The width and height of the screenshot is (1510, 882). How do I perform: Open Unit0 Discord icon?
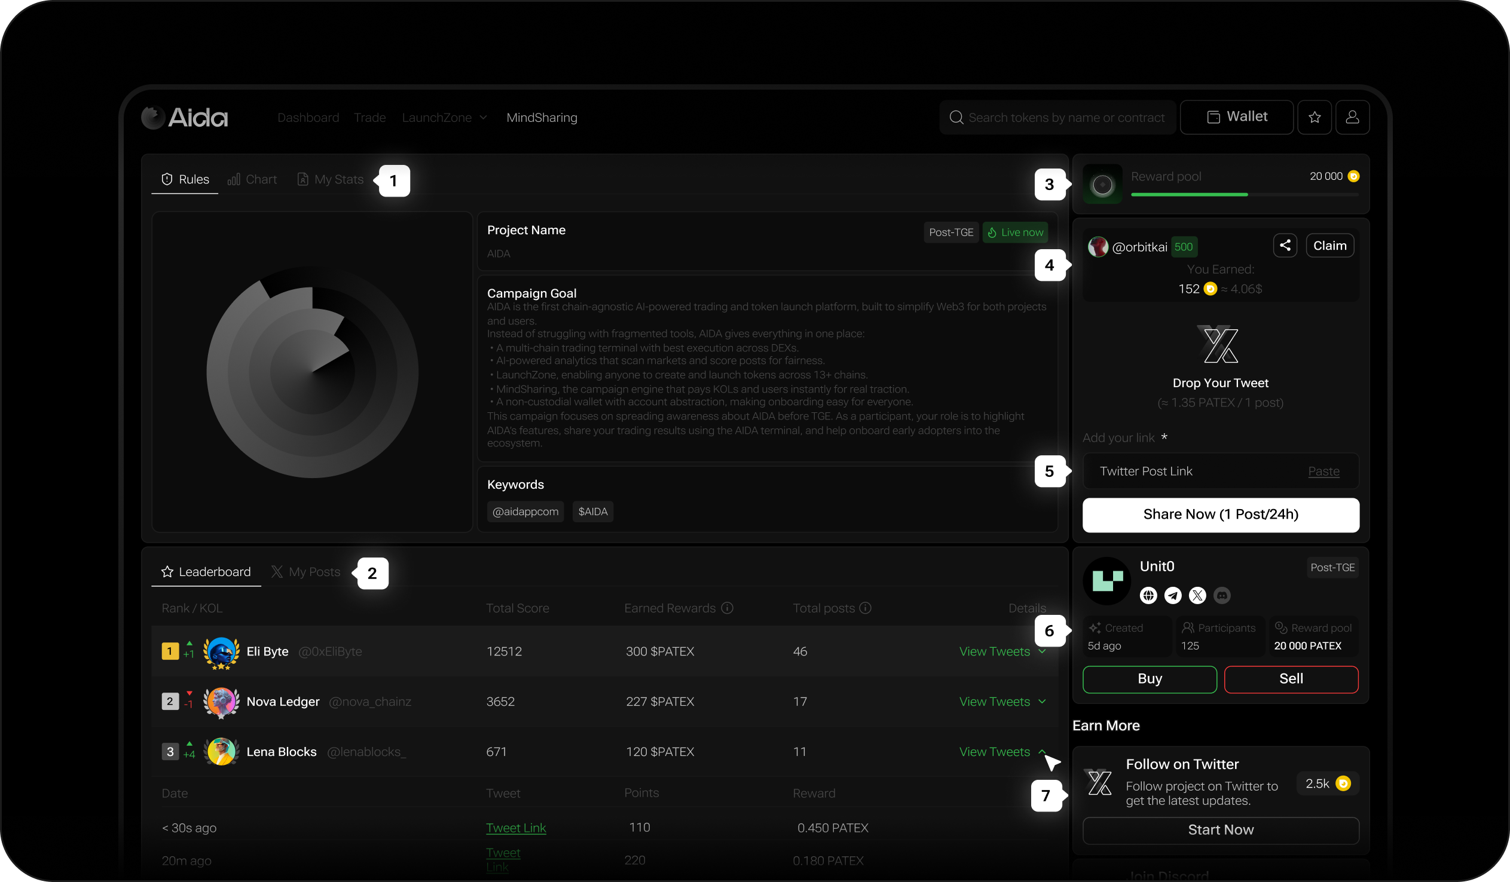click(1222, 595)
